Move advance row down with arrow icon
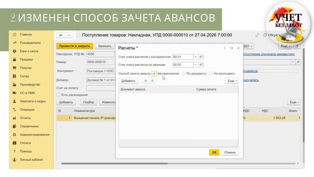Viewport: 314px width, 177px height. pyautogui.click(x=153, y=81)
